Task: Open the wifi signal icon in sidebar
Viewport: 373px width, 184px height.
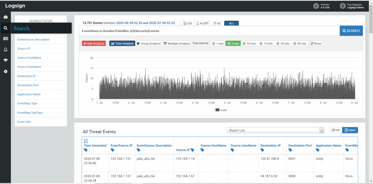Action: pyautogui.click(x=5, y=60)
